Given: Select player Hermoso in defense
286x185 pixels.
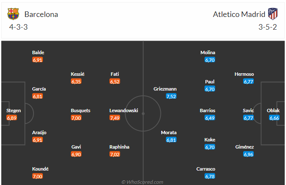Looking at the screenshot, I should 244,74.
